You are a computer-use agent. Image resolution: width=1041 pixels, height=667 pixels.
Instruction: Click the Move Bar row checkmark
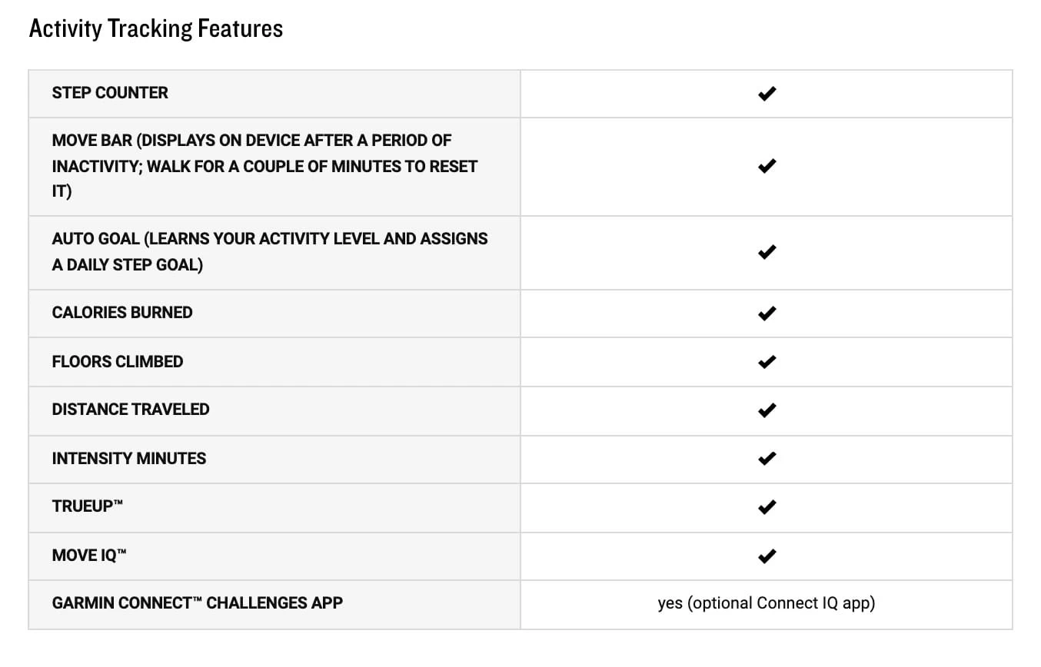pos(767,166)
